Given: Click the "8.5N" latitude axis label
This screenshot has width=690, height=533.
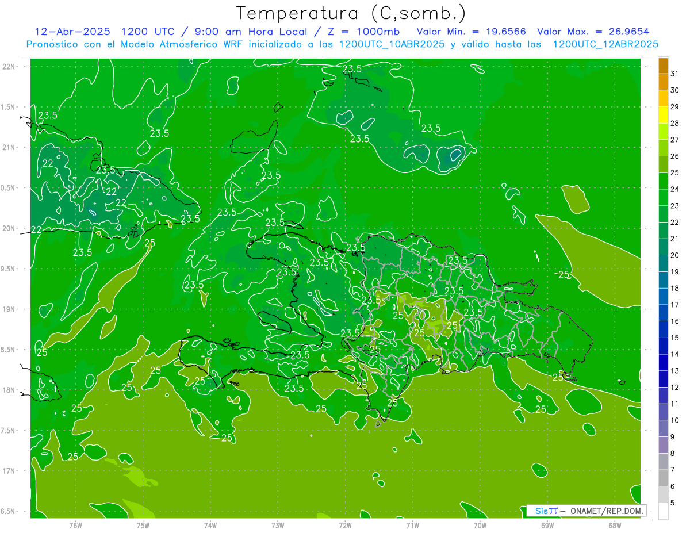Looking at the screenshot, I should coord(8,350).
